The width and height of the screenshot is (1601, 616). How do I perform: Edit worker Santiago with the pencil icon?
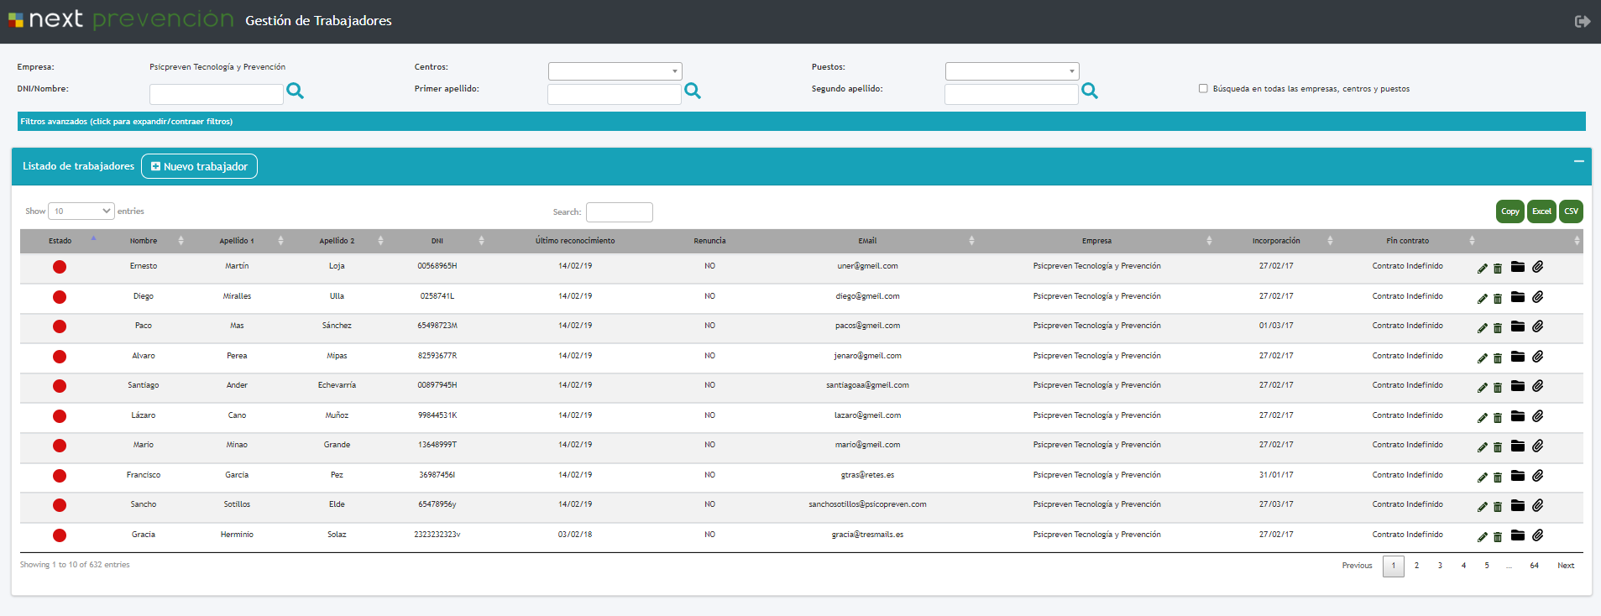1483,388
